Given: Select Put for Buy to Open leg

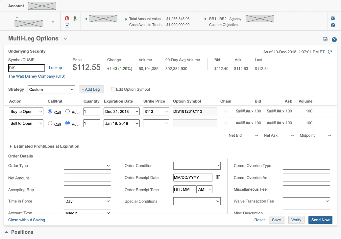Looking at the screenshot, I should point(68,111).
